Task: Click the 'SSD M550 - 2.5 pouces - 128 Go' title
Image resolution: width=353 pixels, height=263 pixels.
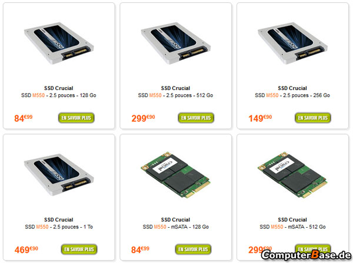Action: (x=59, y=95)
